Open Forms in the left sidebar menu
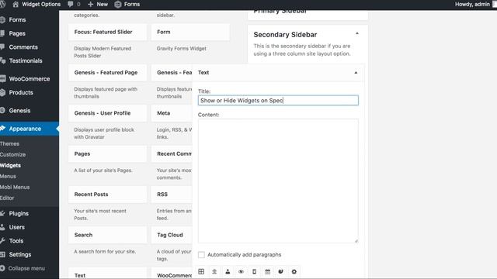This screenshot has height=279, width=497. tap(17, 19)
